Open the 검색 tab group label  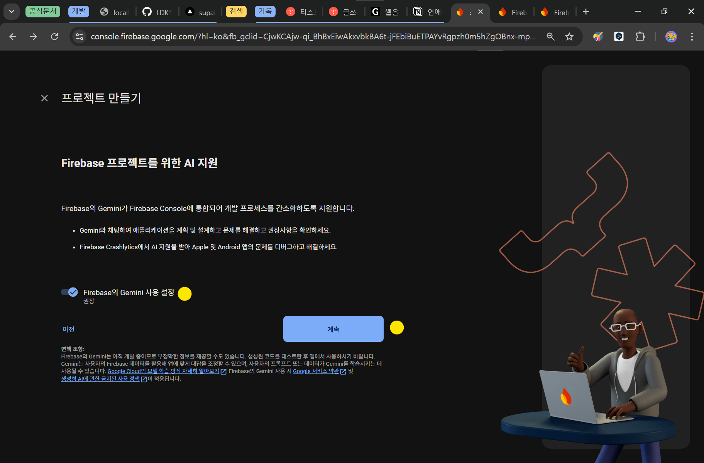pyautogui.click(x=236, y=11)
